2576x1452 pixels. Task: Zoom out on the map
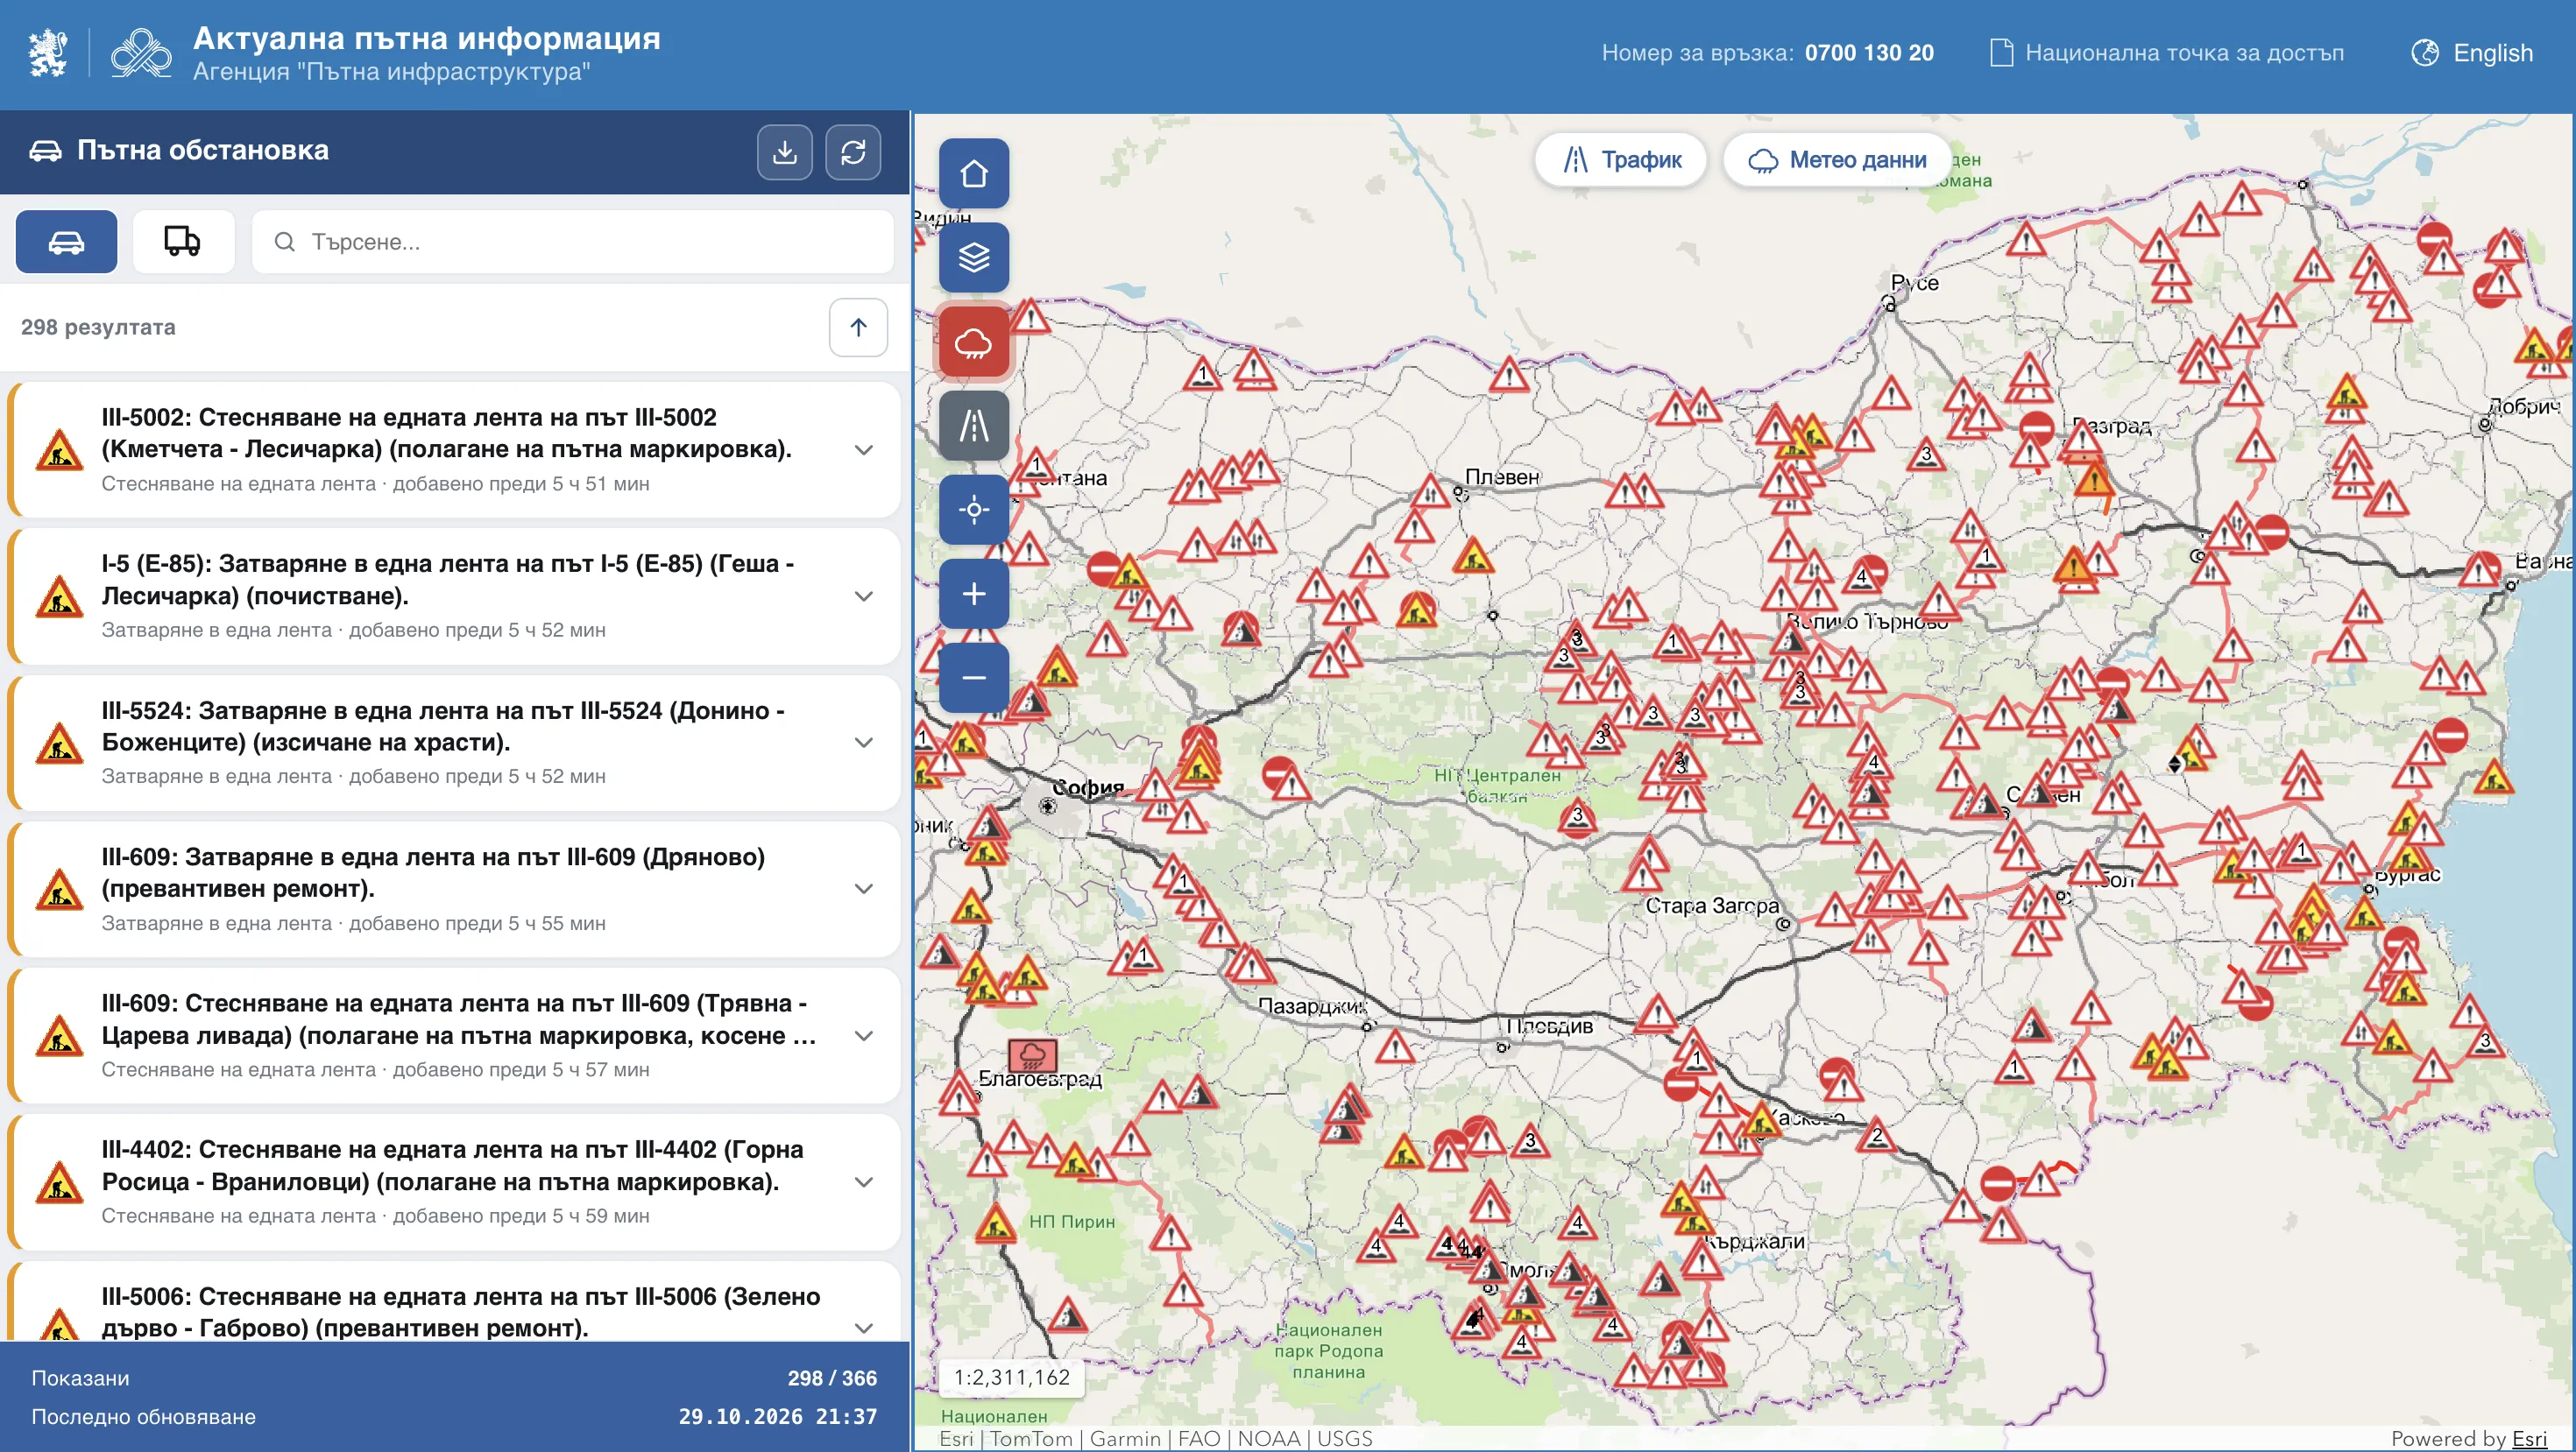(973, 678)
